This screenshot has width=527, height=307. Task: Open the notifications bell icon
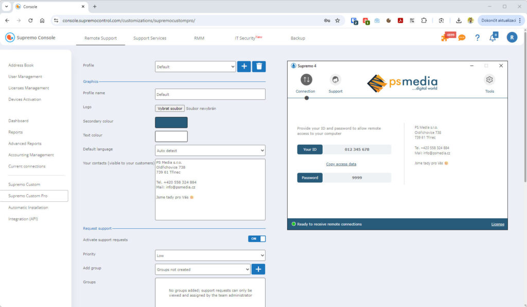pyautogui.click(x=493, y=38)
